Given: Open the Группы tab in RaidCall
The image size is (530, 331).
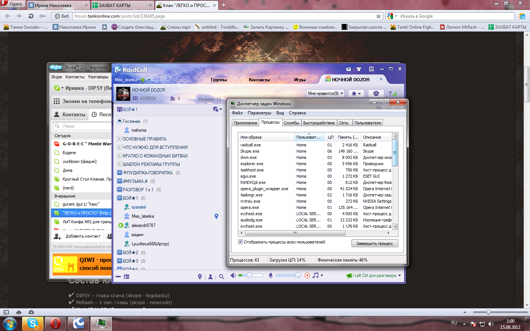Looking at the screenshot, I should pyautogui.click(x=219, y=79).
